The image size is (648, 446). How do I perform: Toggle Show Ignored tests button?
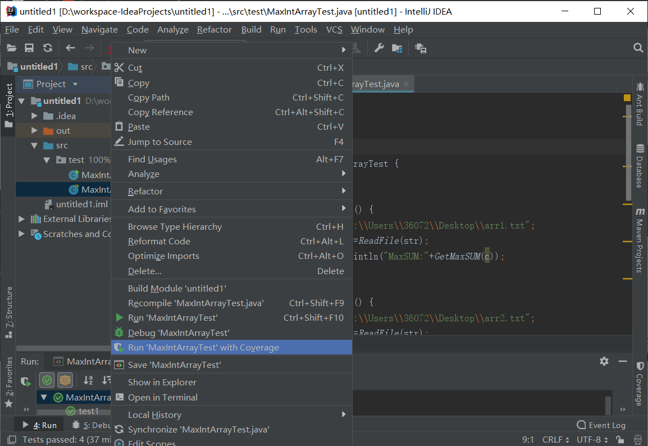pos(65,380)
